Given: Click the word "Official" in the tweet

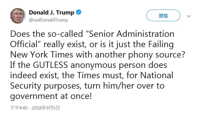Looking at the screenshot, I should click(24, 44).
